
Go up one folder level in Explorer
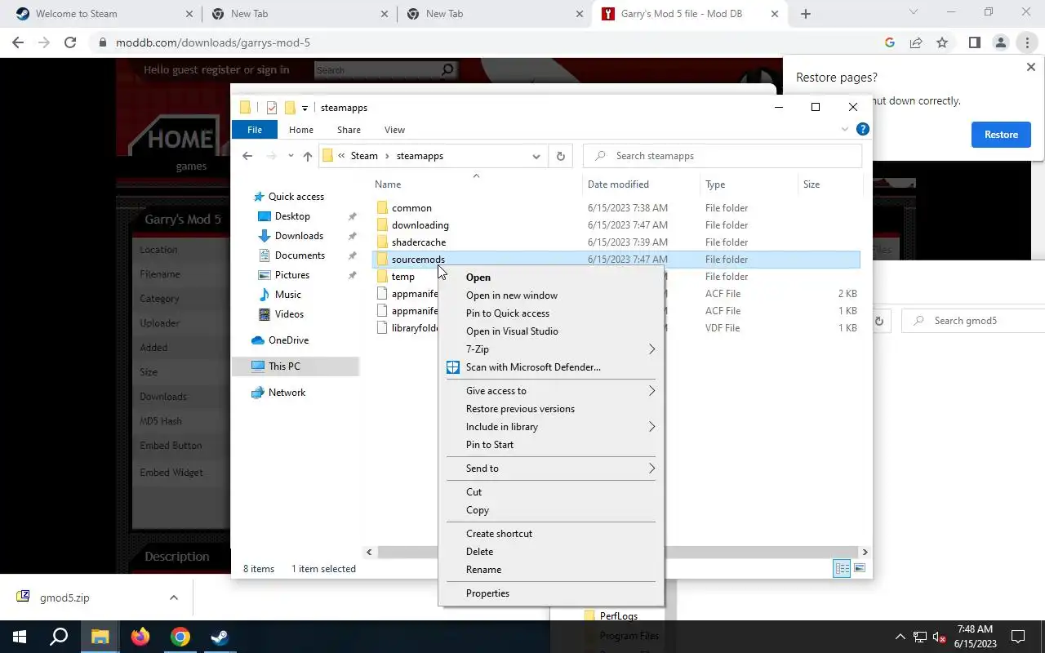click(307, 156)
